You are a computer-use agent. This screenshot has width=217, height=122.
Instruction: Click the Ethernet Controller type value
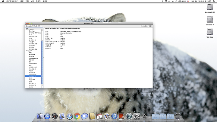(66, 33)
